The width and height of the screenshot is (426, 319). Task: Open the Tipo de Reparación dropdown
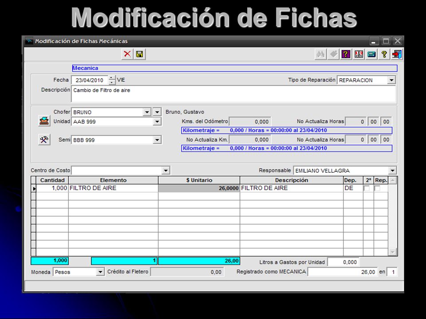(391, 80)
